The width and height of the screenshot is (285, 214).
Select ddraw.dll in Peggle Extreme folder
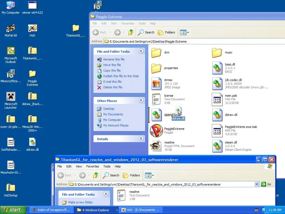coord(225,115)
